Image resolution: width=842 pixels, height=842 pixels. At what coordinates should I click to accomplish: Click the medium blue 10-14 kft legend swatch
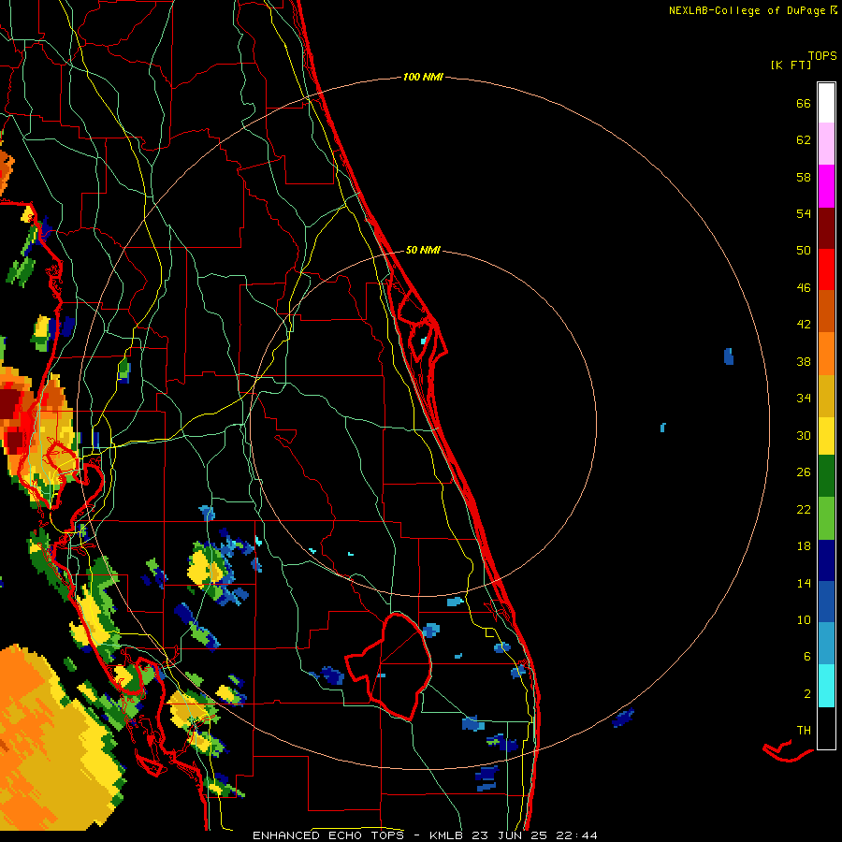pos(826,602)
